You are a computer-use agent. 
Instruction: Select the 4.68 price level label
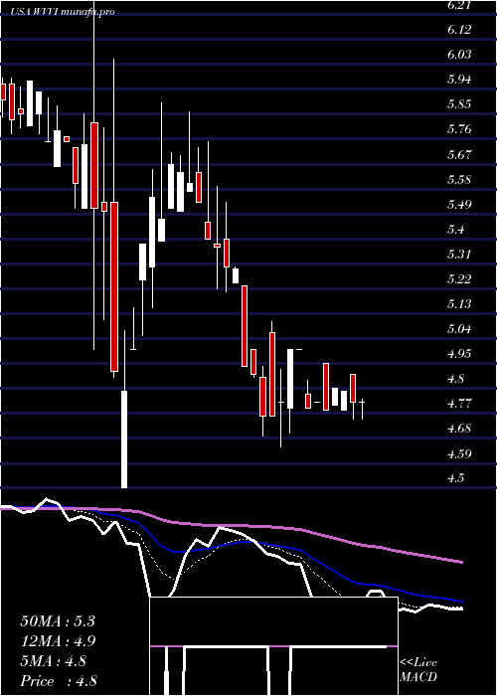(x=459, y=429)
